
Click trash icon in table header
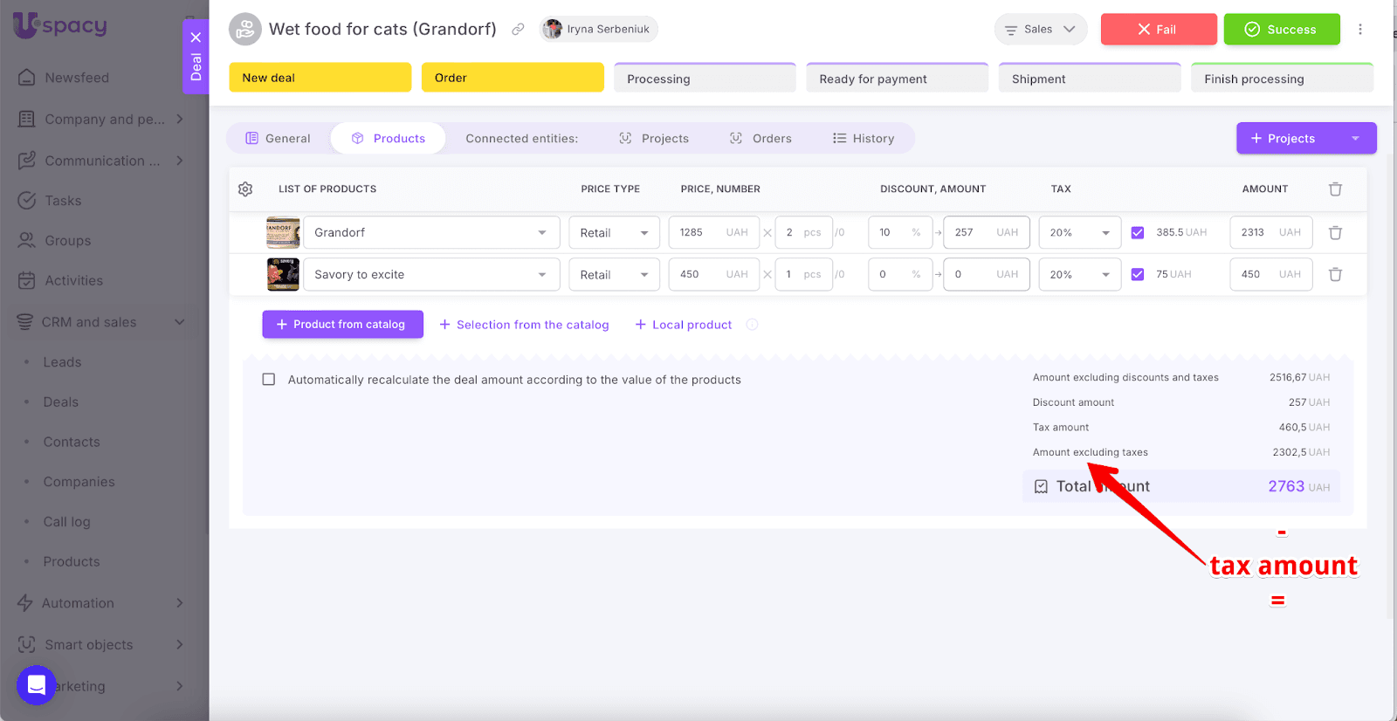1335,189
